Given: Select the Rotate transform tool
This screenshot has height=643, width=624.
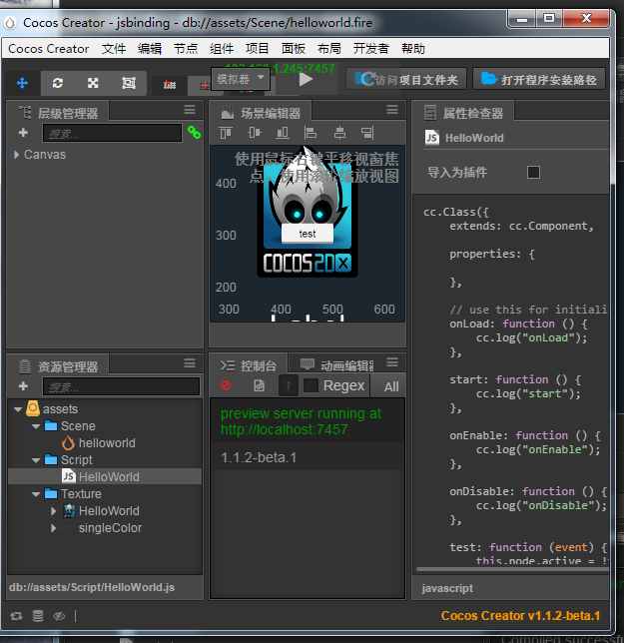Looking at the screenshot, I should click(x=57, y=83).
